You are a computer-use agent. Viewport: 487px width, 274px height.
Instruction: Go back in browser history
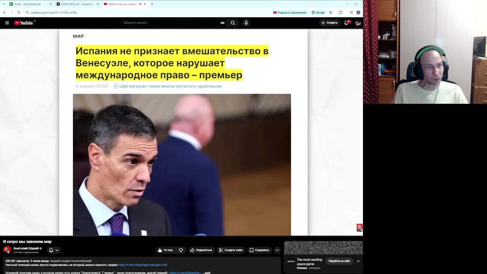click(x=4, y=13)
